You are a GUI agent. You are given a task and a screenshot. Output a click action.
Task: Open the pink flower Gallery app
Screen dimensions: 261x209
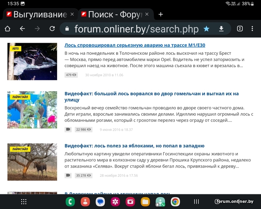pyautogui.click(x=115, y=202)
